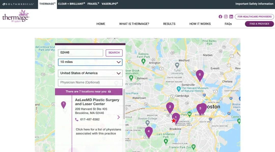
Task: Click the 209 Harvard St Ste 405 address
Action: click(x=91, y=109)
